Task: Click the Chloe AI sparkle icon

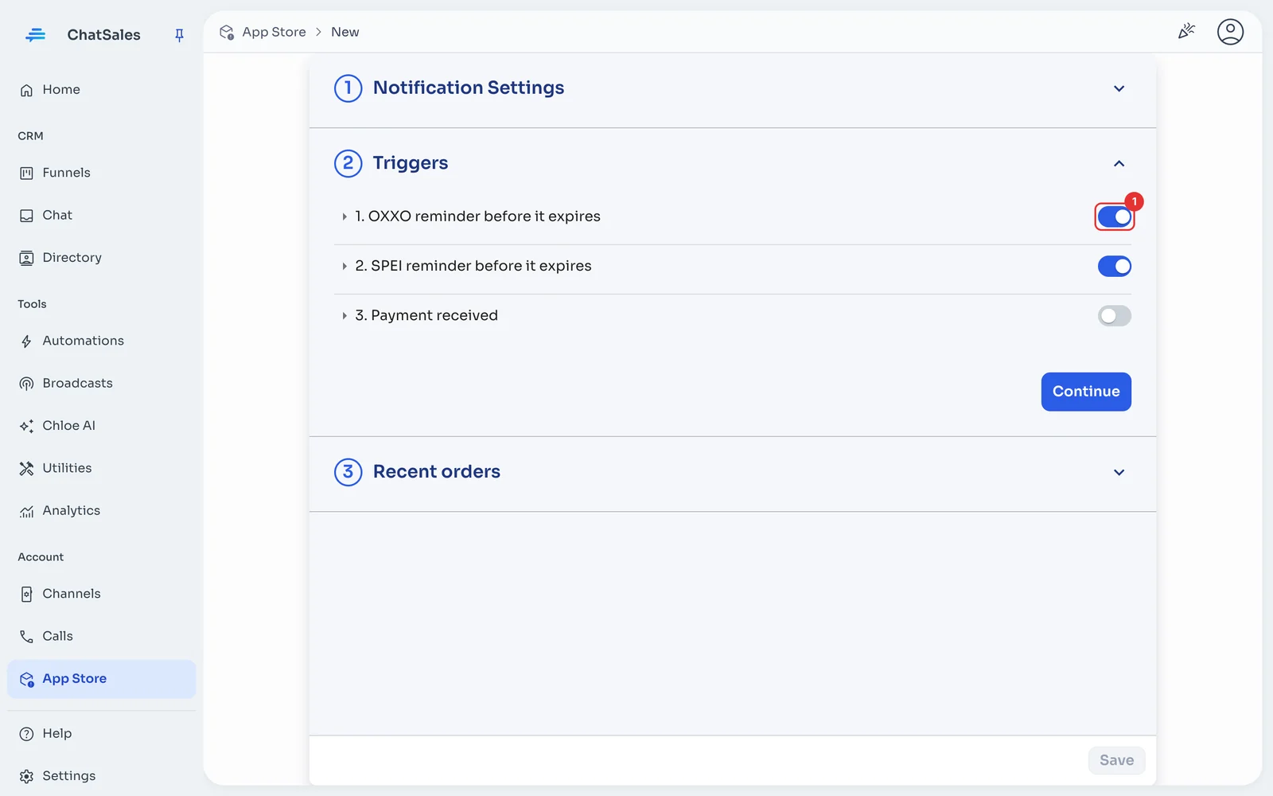Action: click(26, 426)
